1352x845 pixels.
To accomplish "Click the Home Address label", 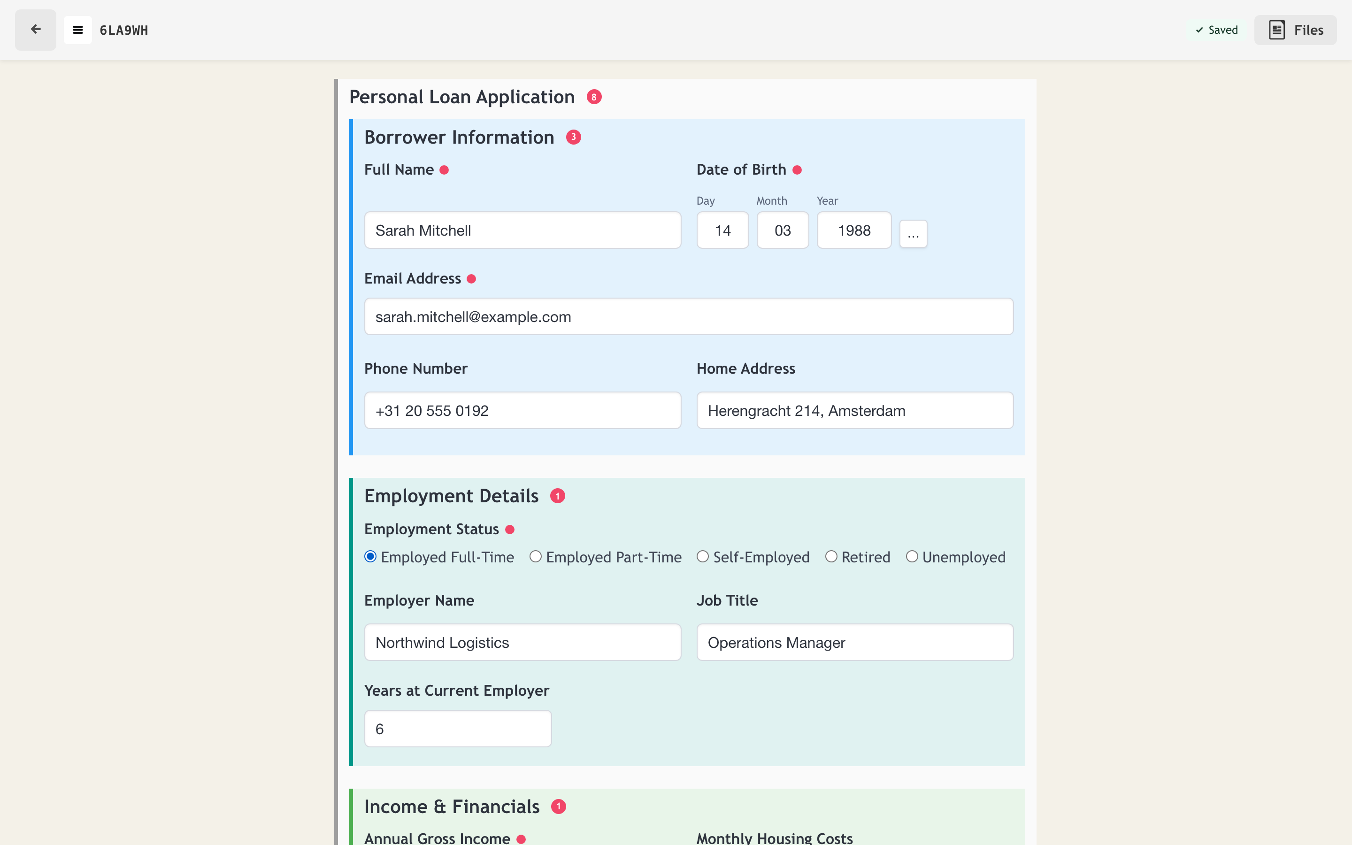I will pyautogui.click(x=746, y=369).
